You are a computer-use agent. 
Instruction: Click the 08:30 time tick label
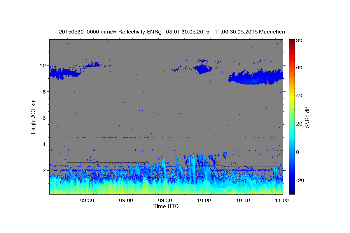tap(87, 200)
